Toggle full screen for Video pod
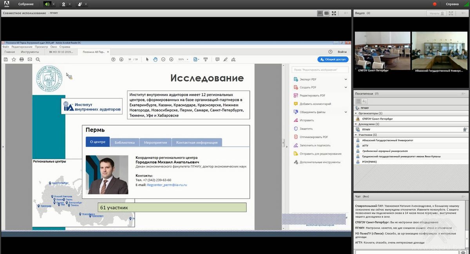 pyautogui.click(x=451, y=13)
